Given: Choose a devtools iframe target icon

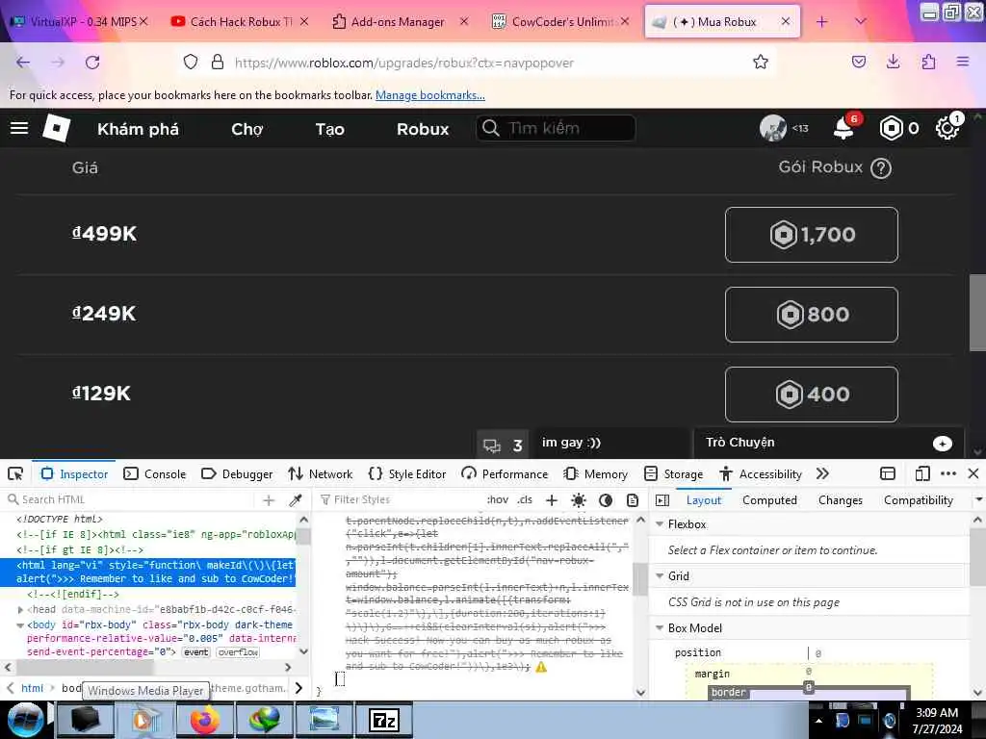Looking at the screenshot, I should pyautogui.click(x=887, y=473).
